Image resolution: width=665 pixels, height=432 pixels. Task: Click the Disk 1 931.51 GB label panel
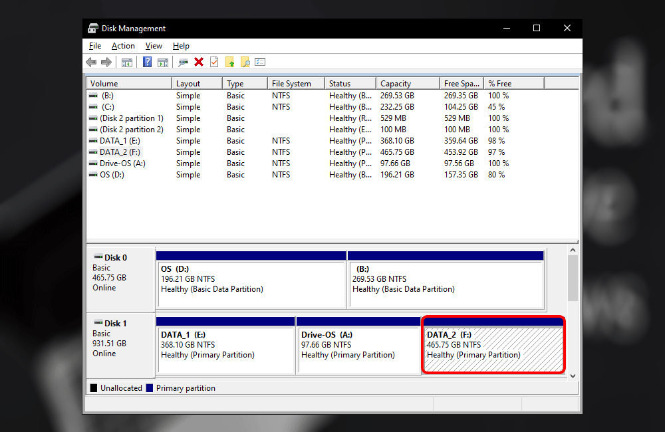click(120, 346)
